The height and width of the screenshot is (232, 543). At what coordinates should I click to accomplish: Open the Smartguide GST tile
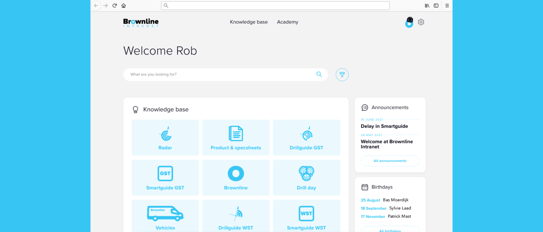[x=165, y=177]
